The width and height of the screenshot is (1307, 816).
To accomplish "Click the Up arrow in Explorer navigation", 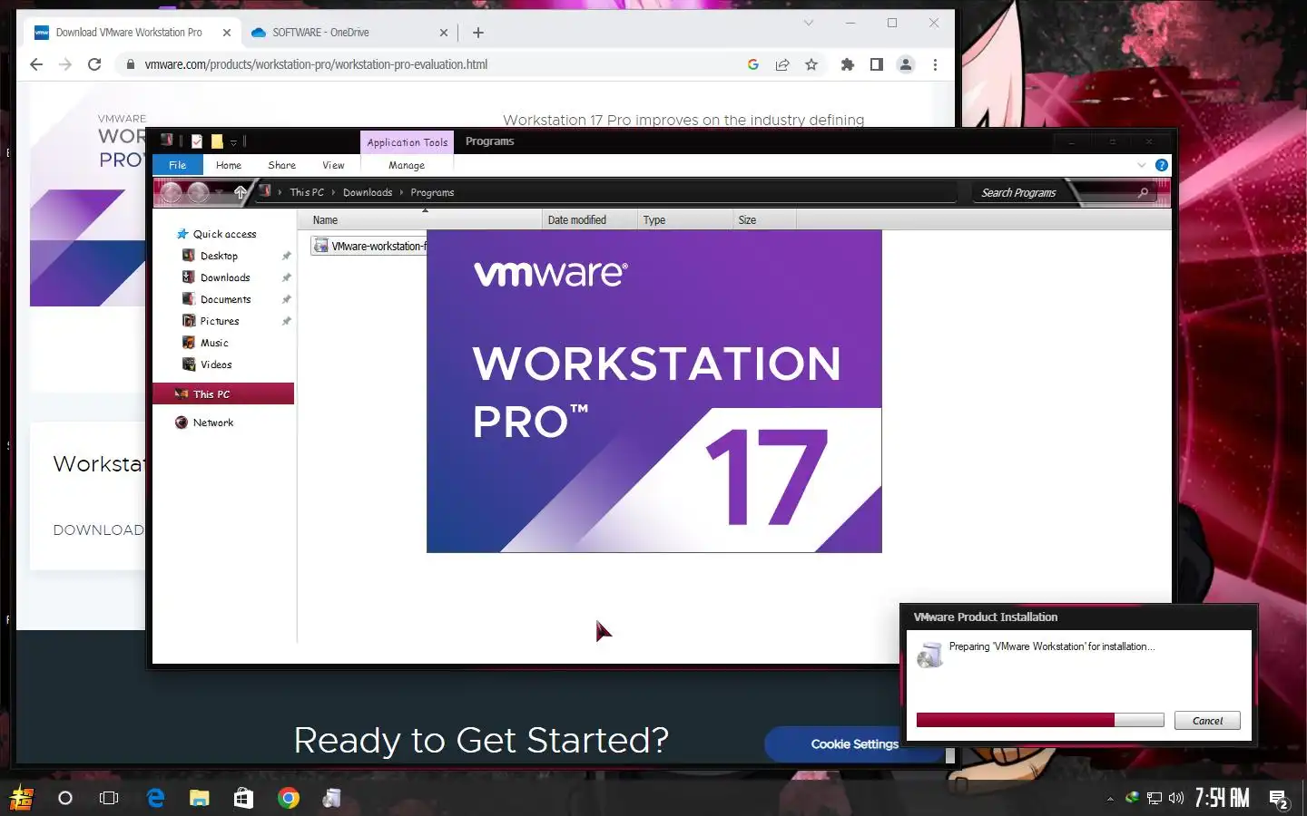I will click(x=241, y=192).
